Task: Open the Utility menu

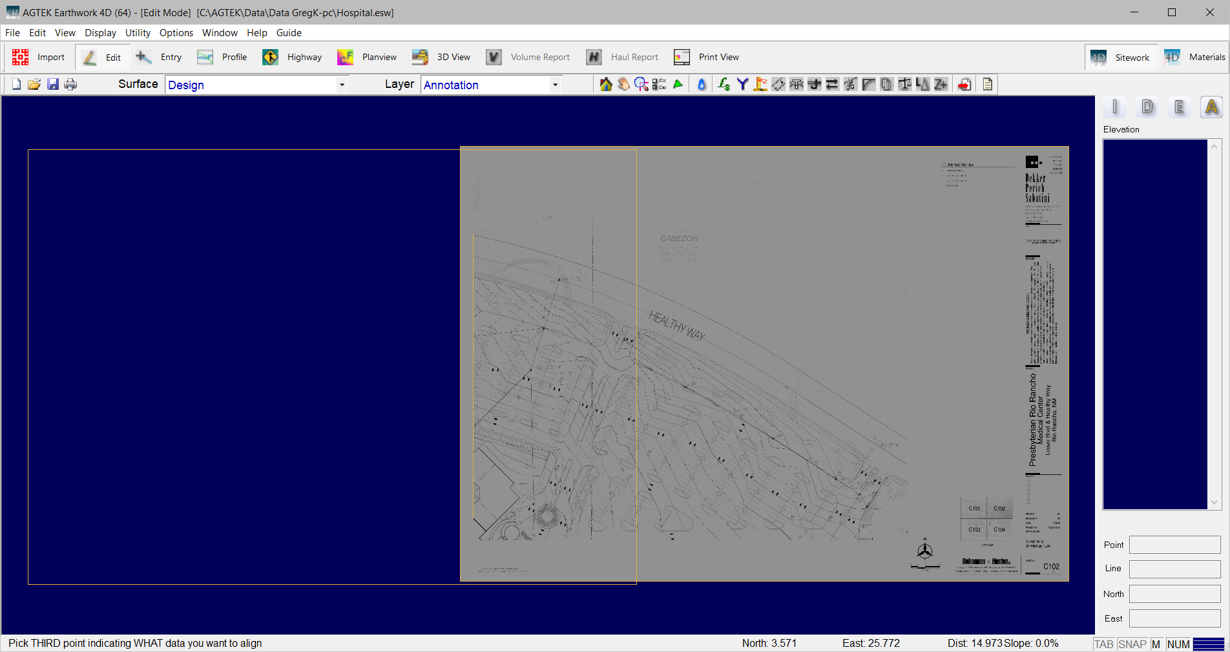Action: [x=138, y=33]
